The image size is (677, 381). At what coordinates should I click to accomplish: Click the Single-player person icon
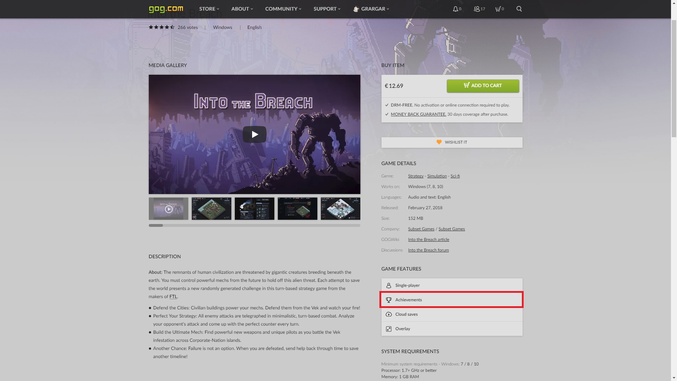(x=389, y=285)
